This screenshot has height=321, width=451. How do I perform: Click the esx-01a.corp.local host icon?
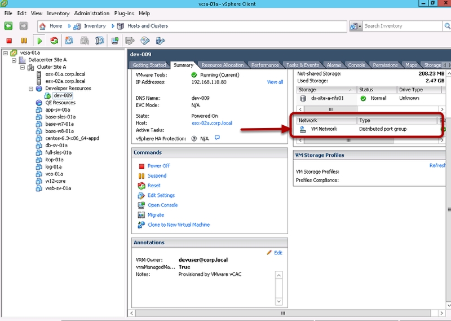[x=39, y=74]
